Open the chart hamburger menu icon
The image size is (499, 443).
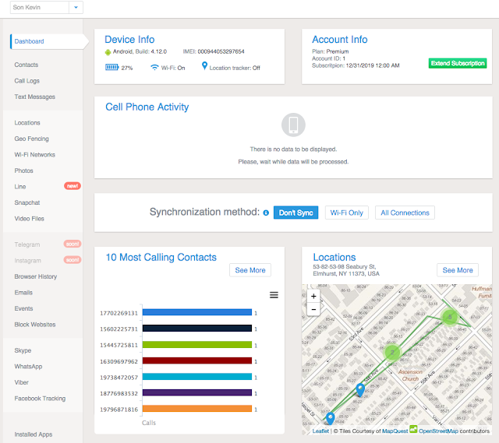click(x=274, y=295)
